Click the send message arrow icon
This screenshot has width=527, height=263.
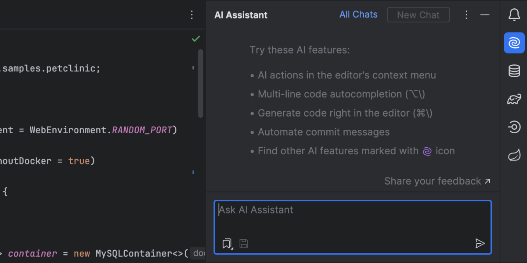(480, 243)
